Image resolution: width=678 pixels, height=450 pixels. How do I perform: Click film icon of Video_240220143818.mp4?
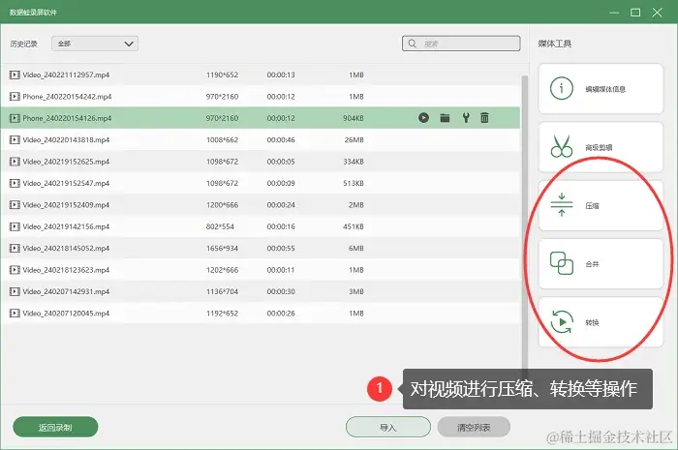pos(15,139)
